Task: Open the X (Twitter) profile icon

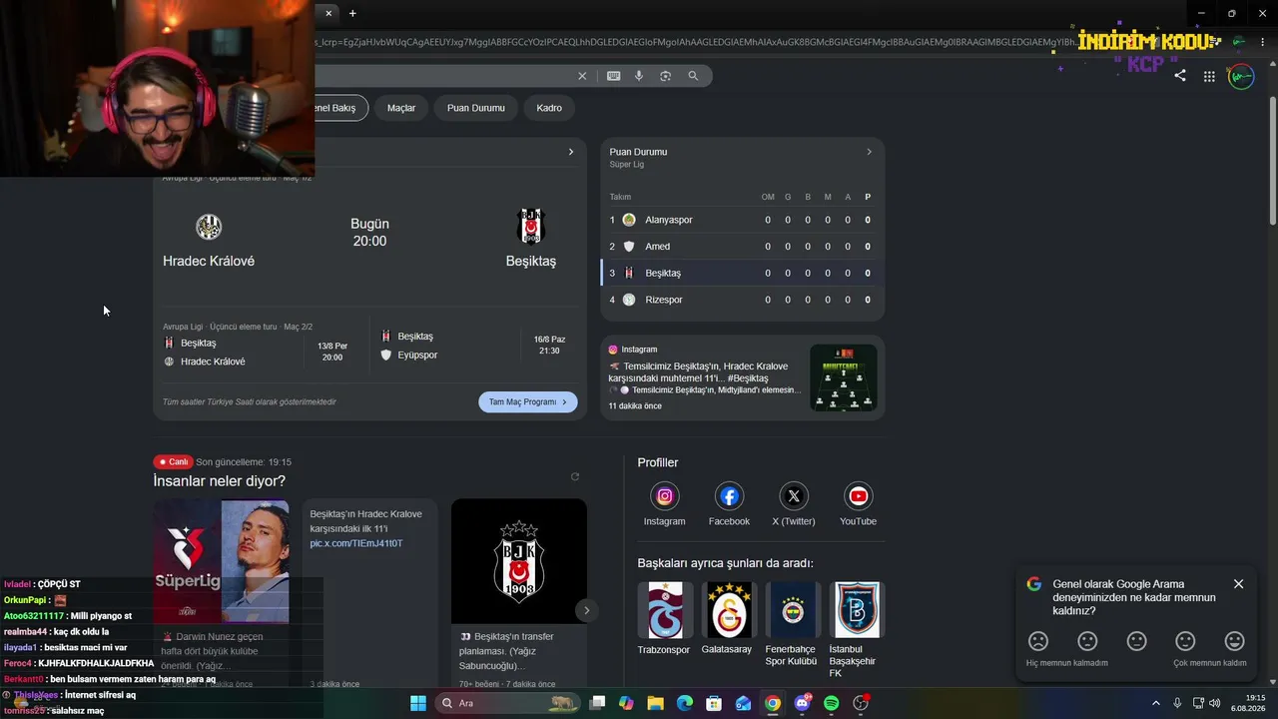Action: tap(794, 495)
